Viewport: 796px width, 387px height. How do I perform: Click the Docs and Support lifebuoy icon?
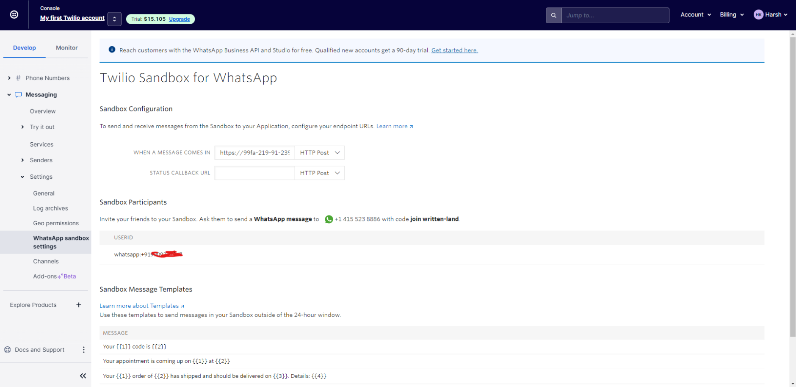[x=8, y=350]
